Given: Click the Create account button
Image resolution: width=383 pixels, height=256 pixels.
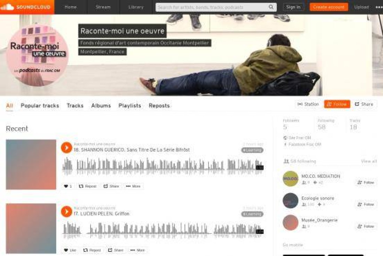Looking at the screenshot, I should (x=328, y=7).
